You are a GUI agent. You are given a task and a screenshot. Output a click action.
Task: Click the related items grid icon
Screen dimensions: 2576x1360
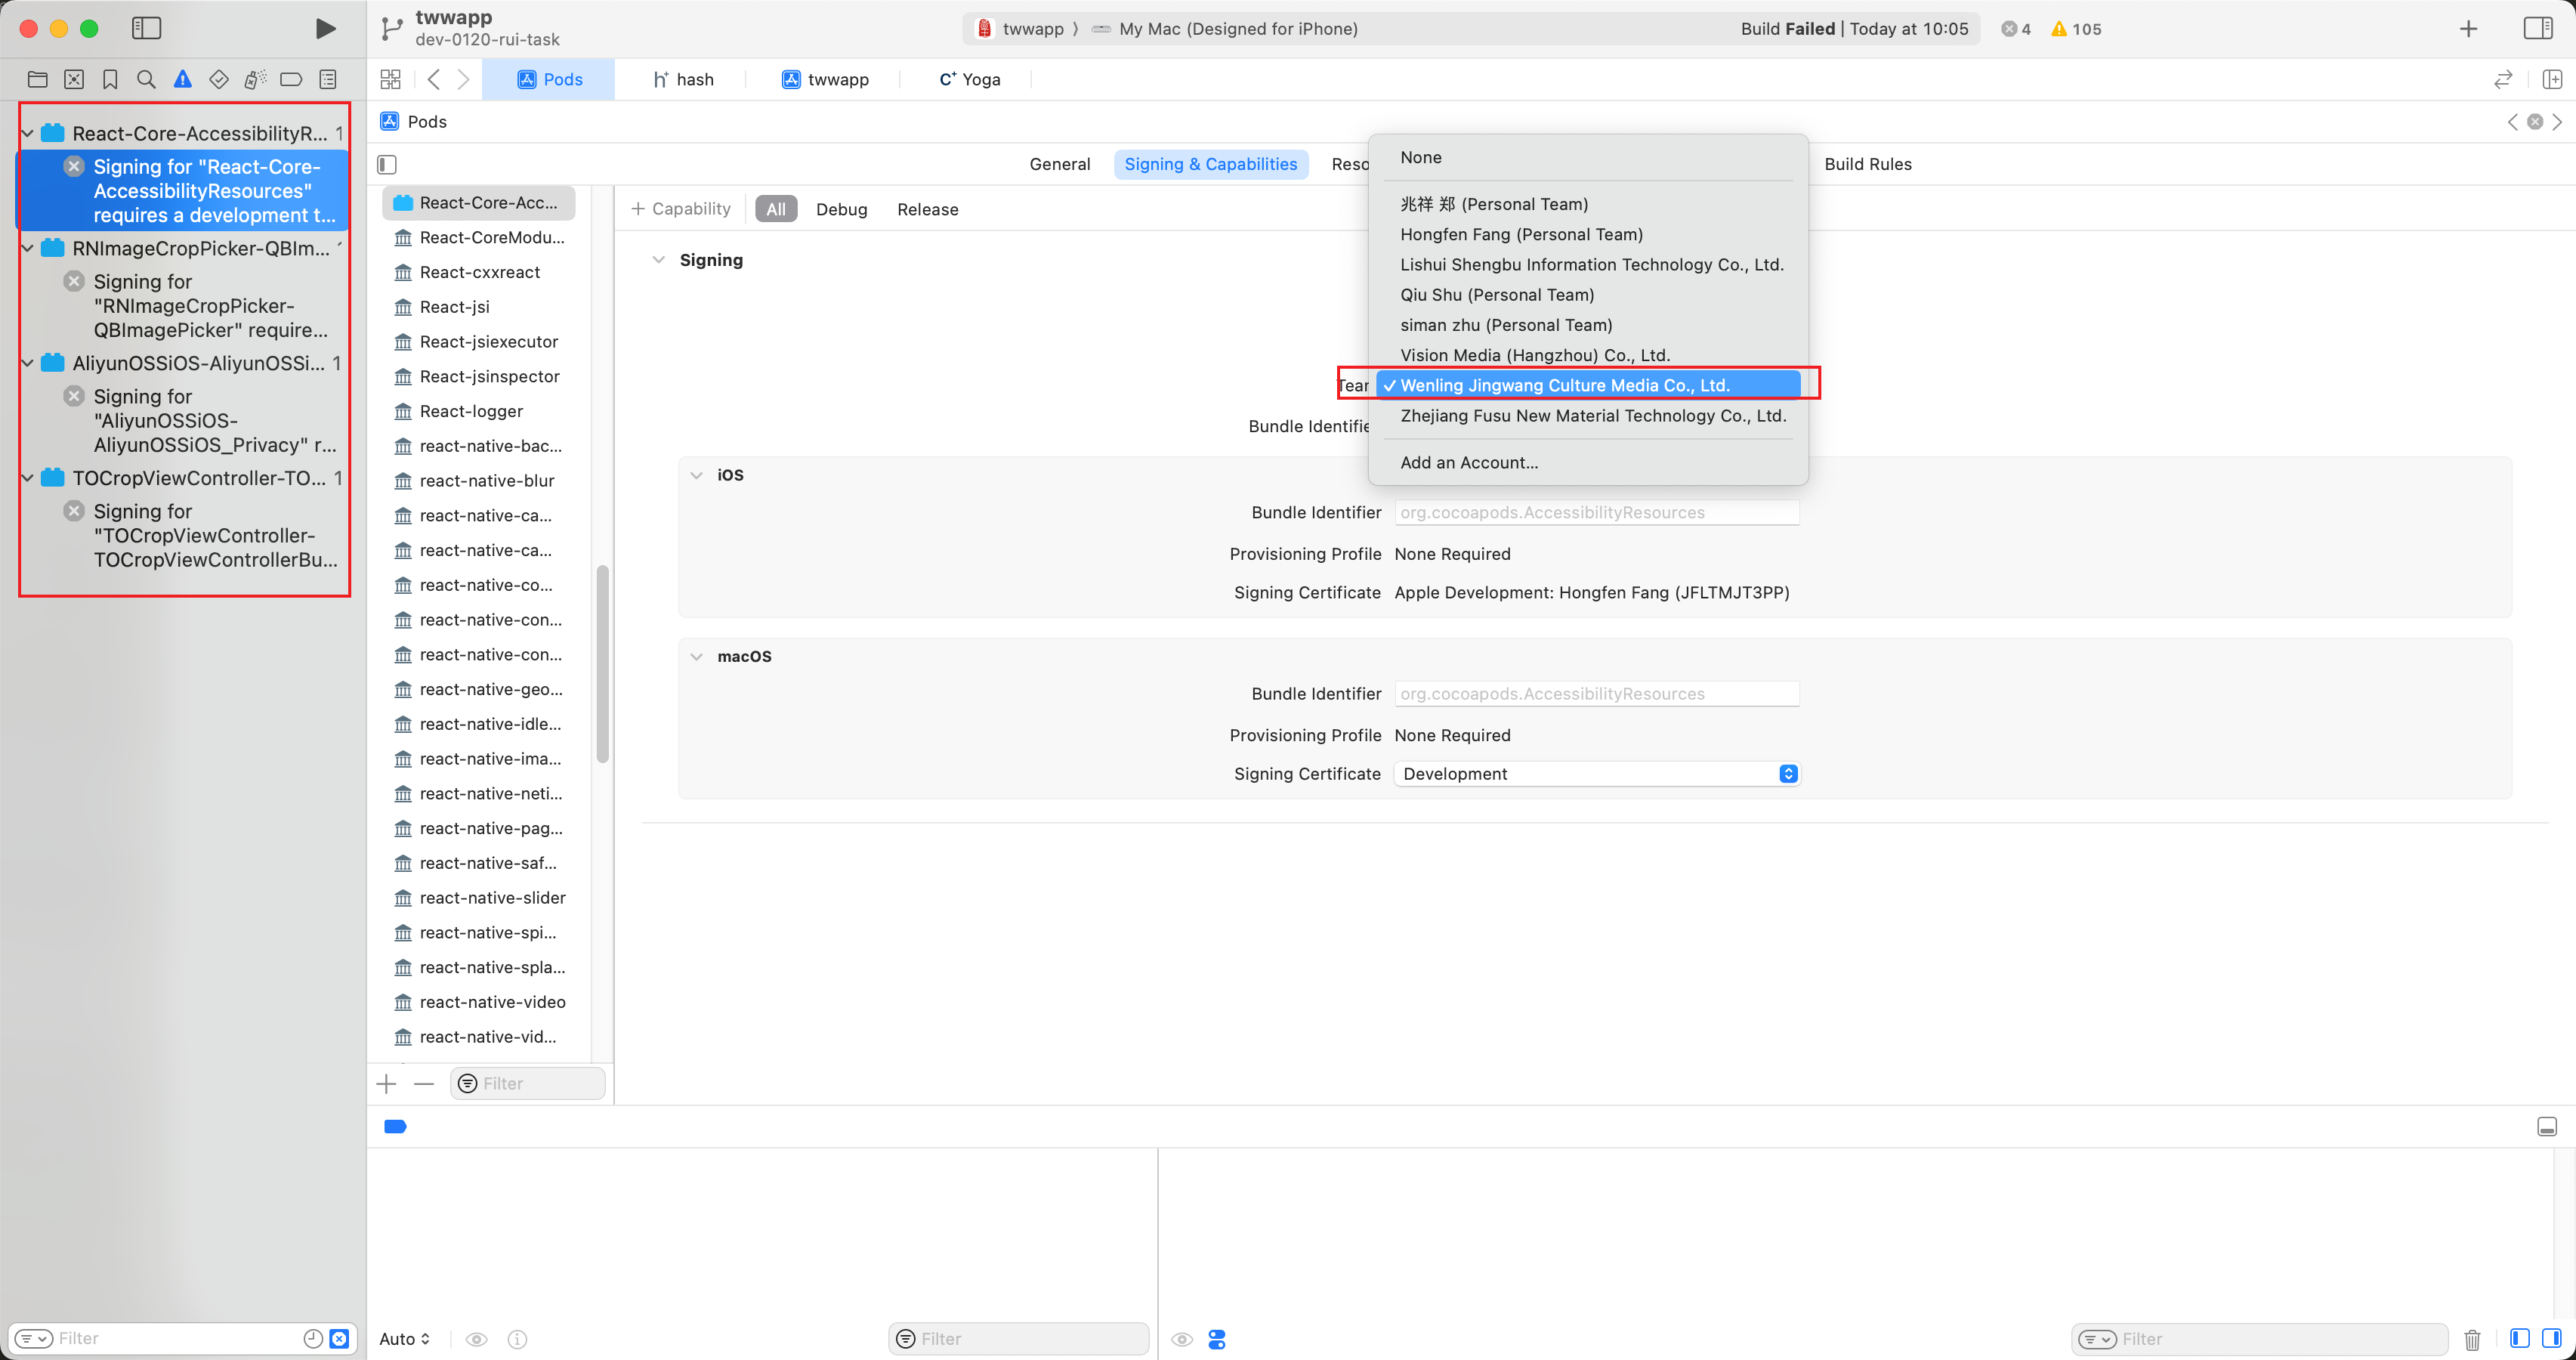tap(390, 79)
